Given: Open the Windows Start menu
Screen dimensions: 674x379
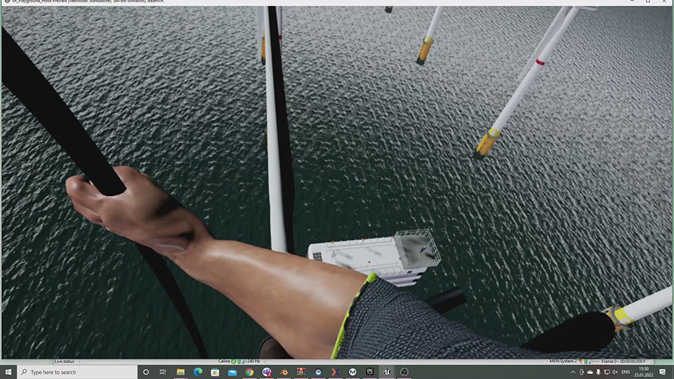Looking at the screenshot, I should tap(8, 372).
